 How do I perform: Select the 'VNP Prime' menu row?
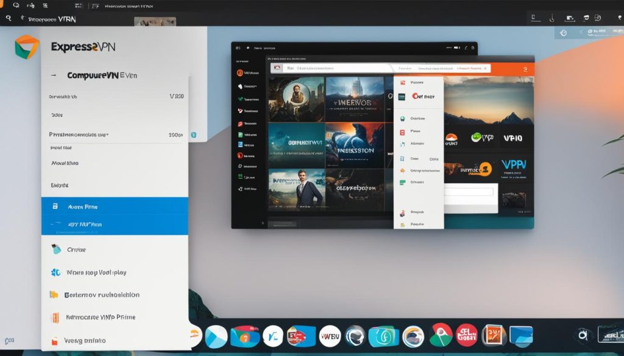(x=115, y=317)
